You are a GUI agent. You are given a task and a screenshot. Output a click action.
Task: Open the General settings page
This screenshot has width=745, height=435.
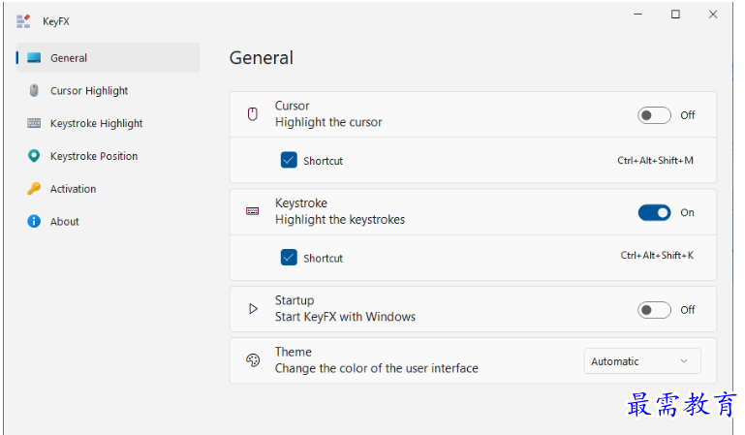coord(108,58)
